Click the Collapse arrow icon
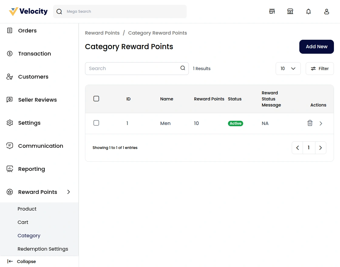This screenshot has height=267, width=340. pos(10,261)
